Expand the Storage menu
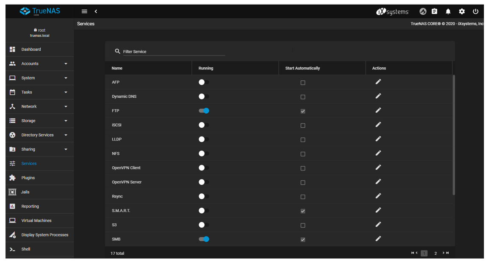 pyautogui.click(x=39, y=121)
